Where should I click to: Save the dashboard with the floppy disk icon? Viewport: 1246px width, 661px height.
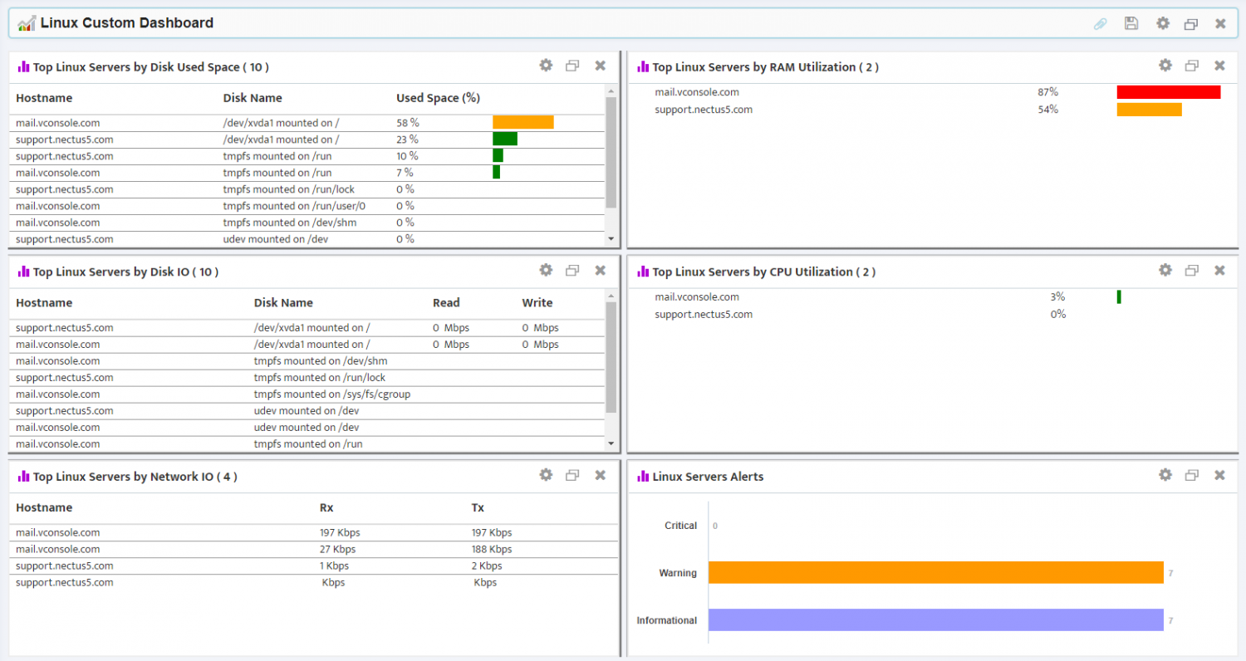[1131, 23]
